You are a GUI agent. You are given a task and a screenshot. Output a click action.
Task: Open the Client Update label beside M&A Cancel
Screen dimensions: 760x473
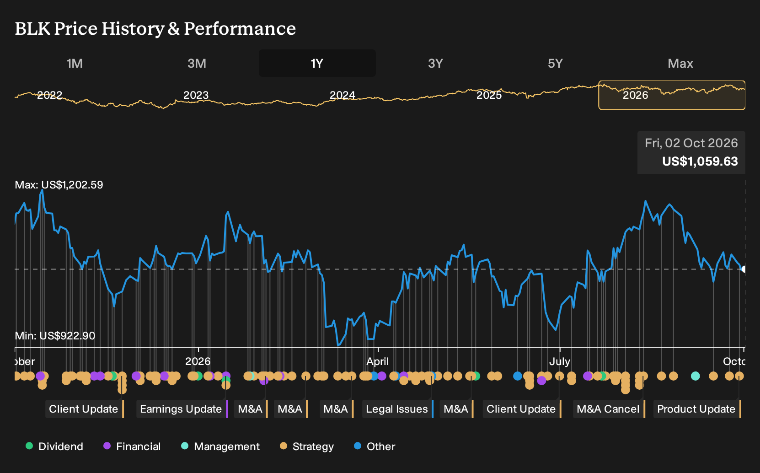522,409
